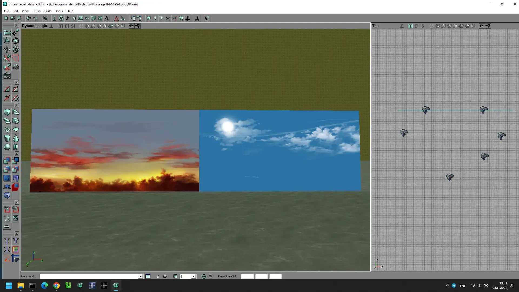519x292 pixels.
Task: Click Show Selected Actors Only eye icon
Action: (7, 210)
